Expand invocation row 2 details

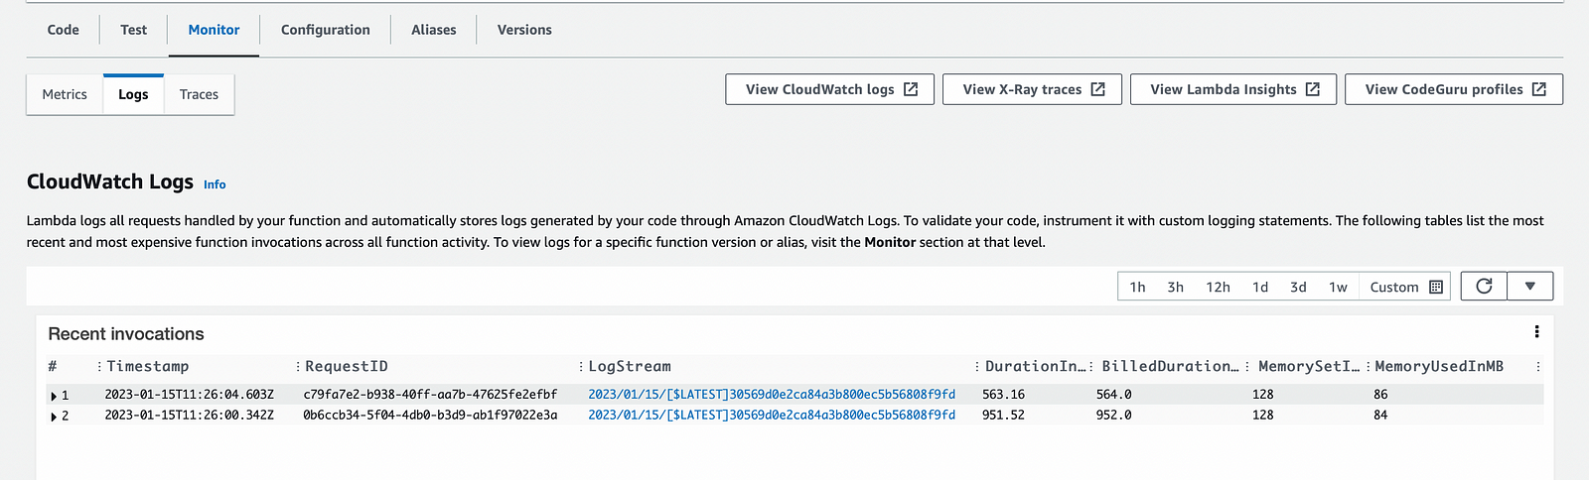coord(54,417)
